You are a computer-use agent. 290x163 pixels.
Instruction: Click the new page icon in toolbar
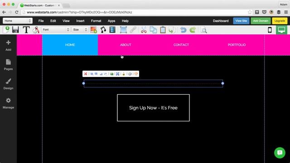pos(6,30)
